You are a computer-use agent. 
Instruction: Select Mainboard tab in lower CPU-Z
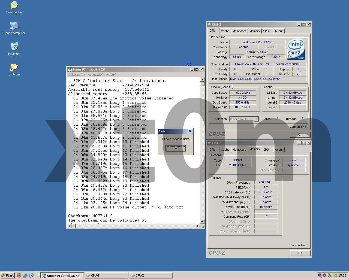(239, 150)
